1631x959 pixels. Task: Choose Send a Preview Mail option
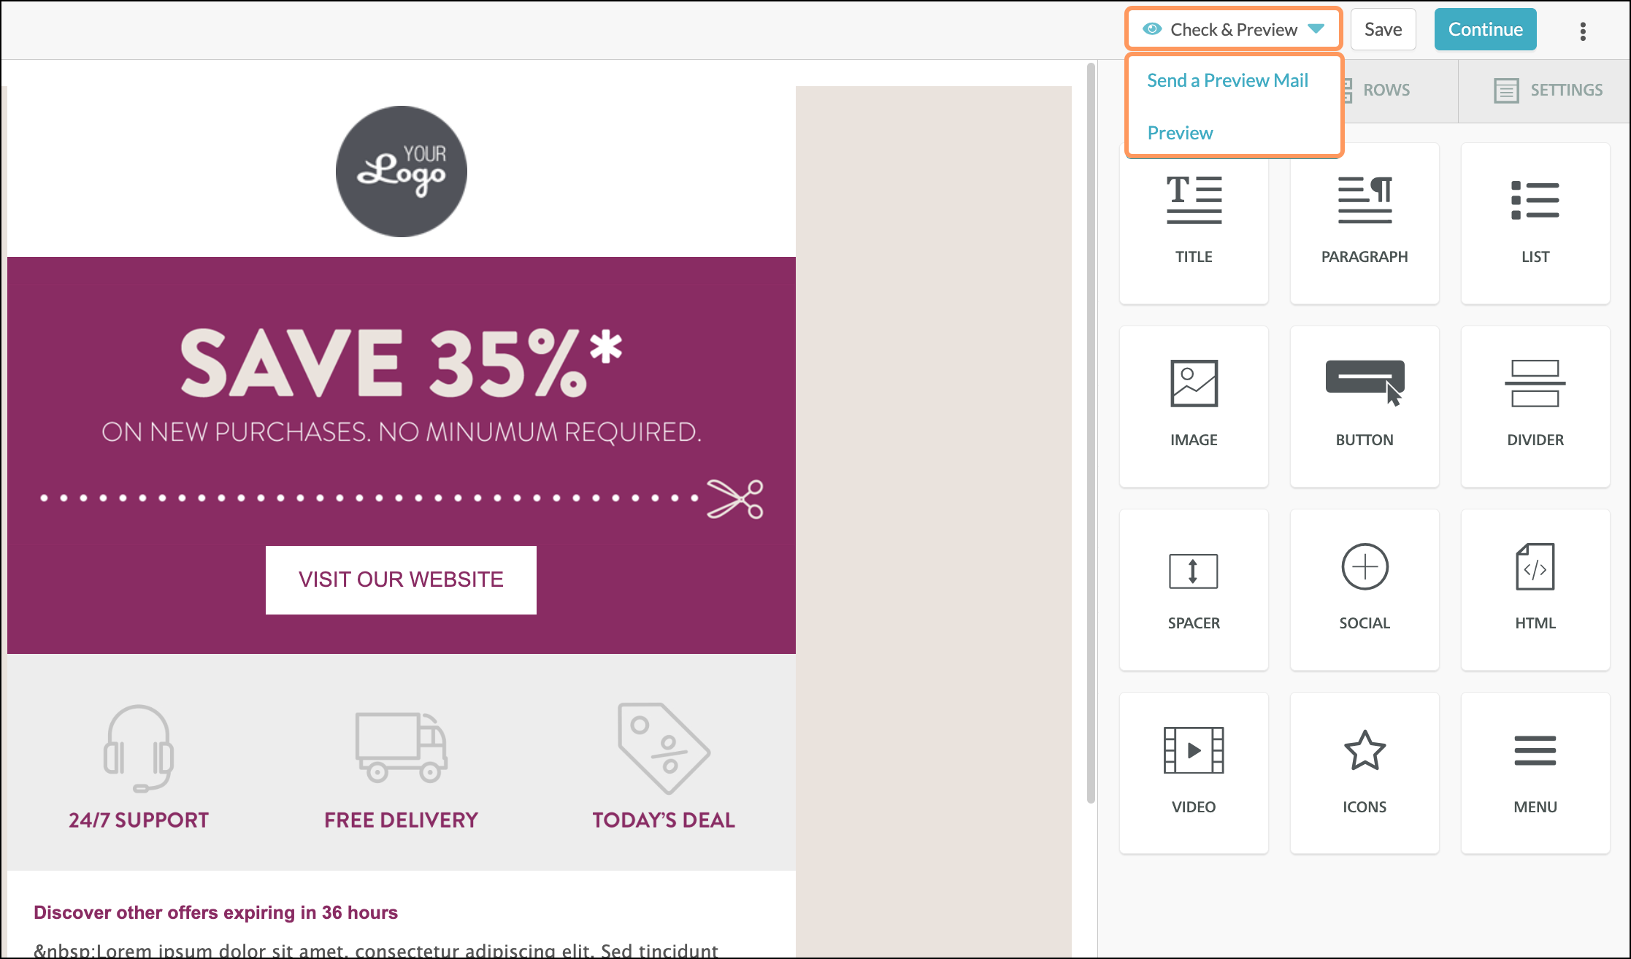[1227, 80]
